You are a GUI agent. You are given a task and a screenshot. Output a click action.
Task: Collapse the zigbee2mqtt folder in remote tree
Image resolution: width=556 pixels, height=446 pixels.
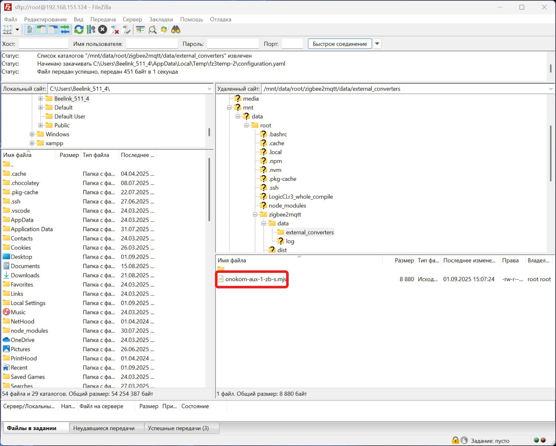point(255,215)
